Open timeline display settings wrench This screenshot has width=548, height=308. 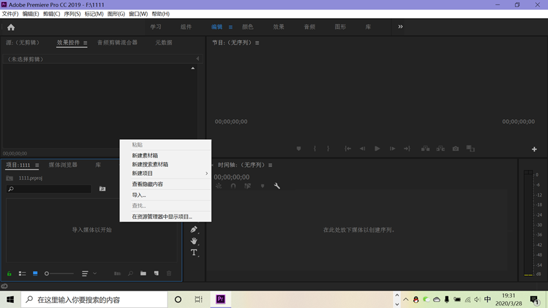pos(277,186)
